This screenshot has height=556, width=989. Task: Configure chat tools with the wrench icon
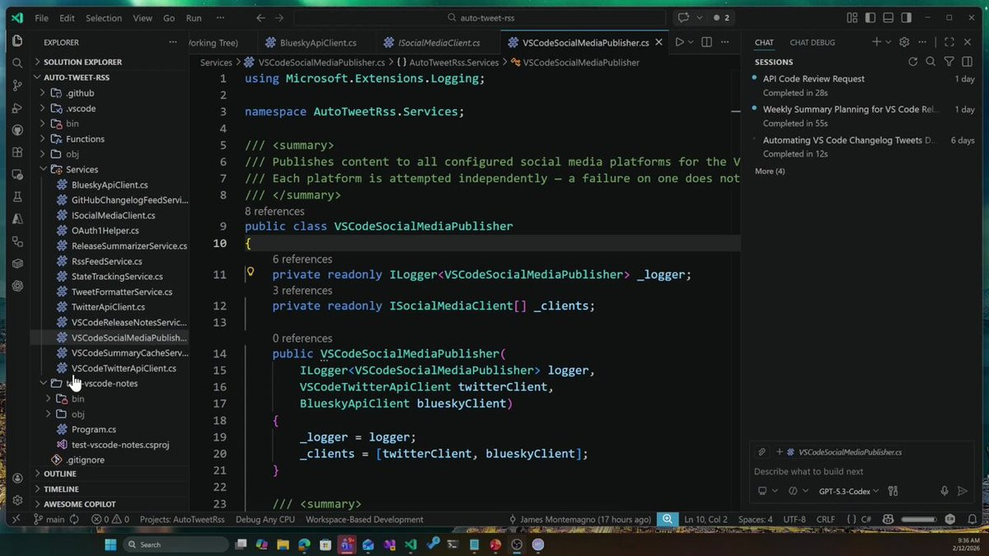(x=893, y=491)
